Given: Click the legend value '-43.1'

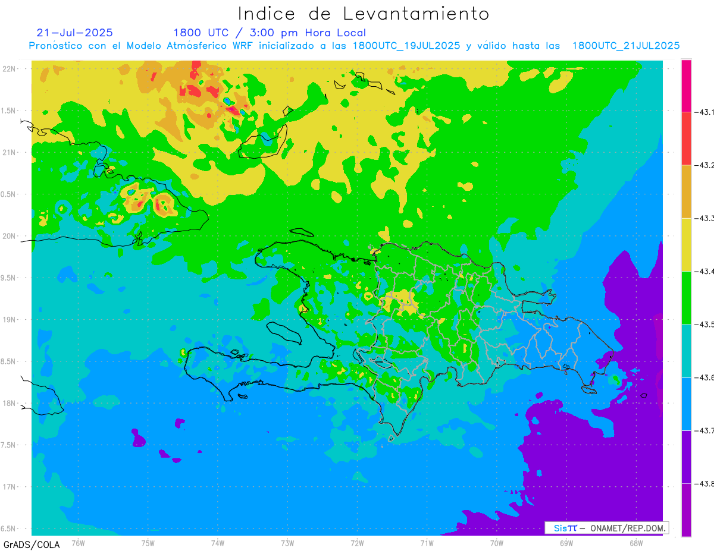Looking at the screenshot, I should point(705,112).
